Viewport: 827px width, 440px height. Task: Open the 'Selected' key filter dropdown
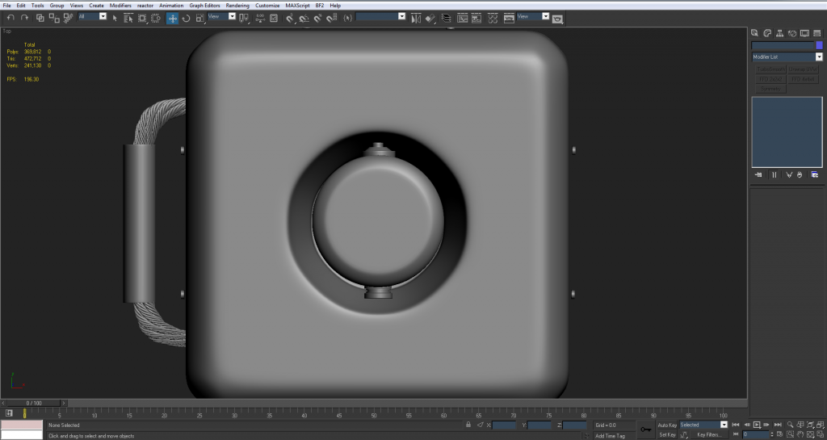pyautogui.click(x=723, y=425)
